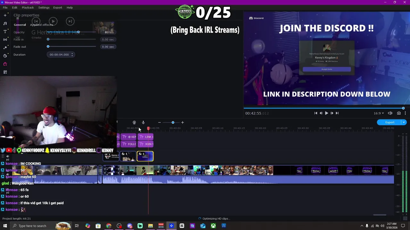Adjust the Opacity slider handle

point(78,32)
